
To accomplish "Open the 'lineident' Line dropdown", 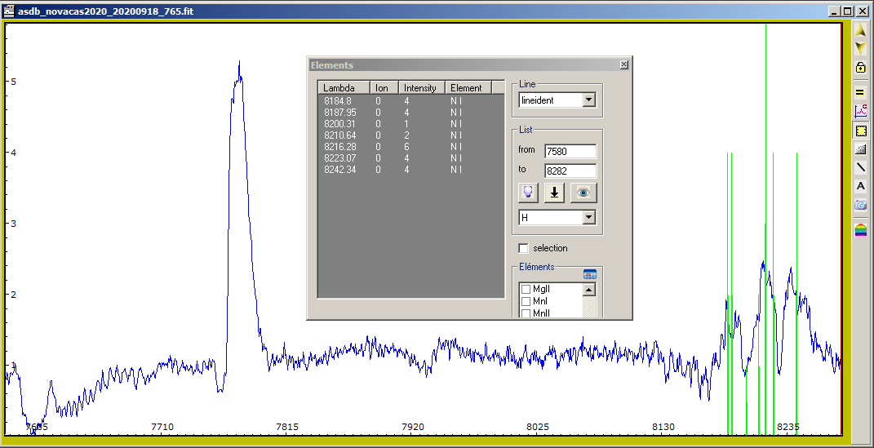I will (588, 100).
